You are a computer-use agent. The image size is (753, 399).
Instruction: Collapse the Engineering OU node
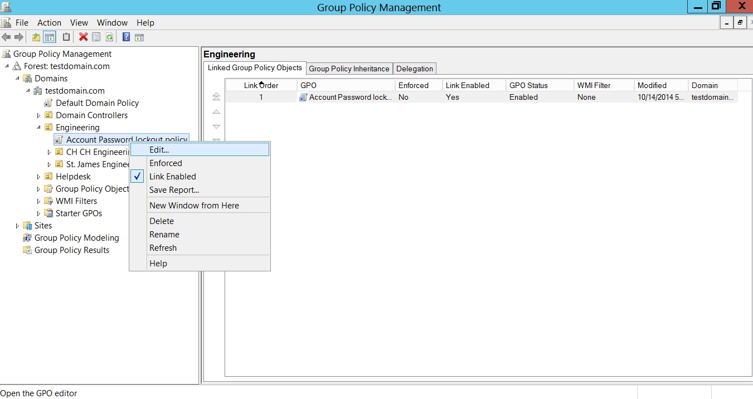[x=39, y=128]
